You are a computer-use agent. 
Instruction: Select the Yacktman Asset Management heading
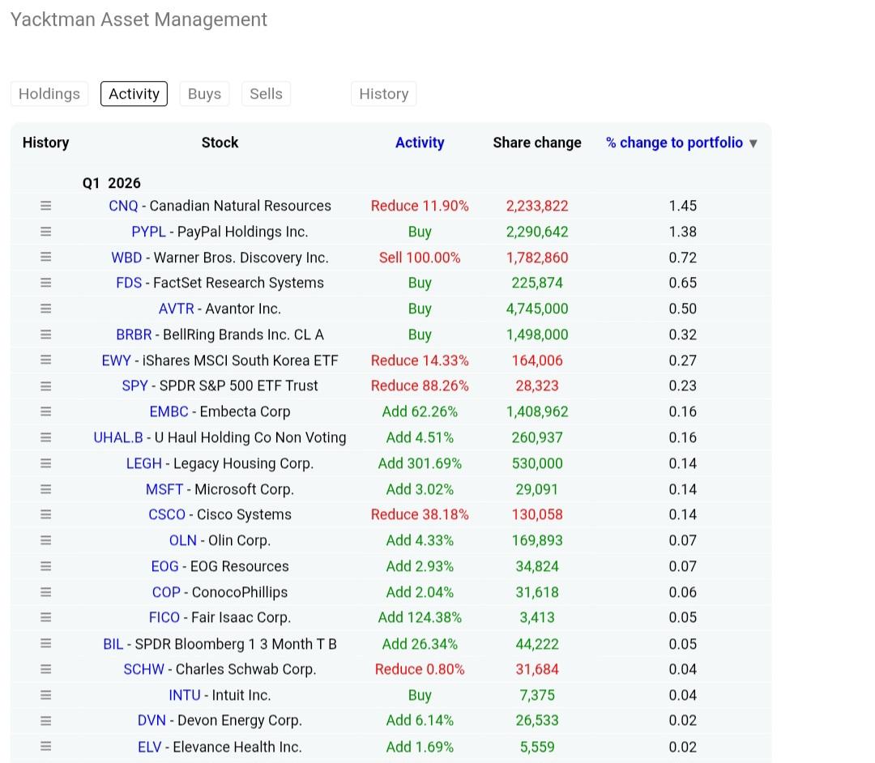[x=139, y=19]
